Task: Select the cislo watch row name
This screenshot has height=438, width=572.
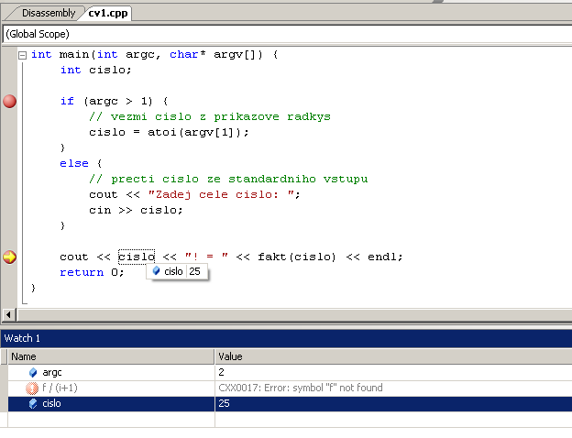Action: point(51,403)
